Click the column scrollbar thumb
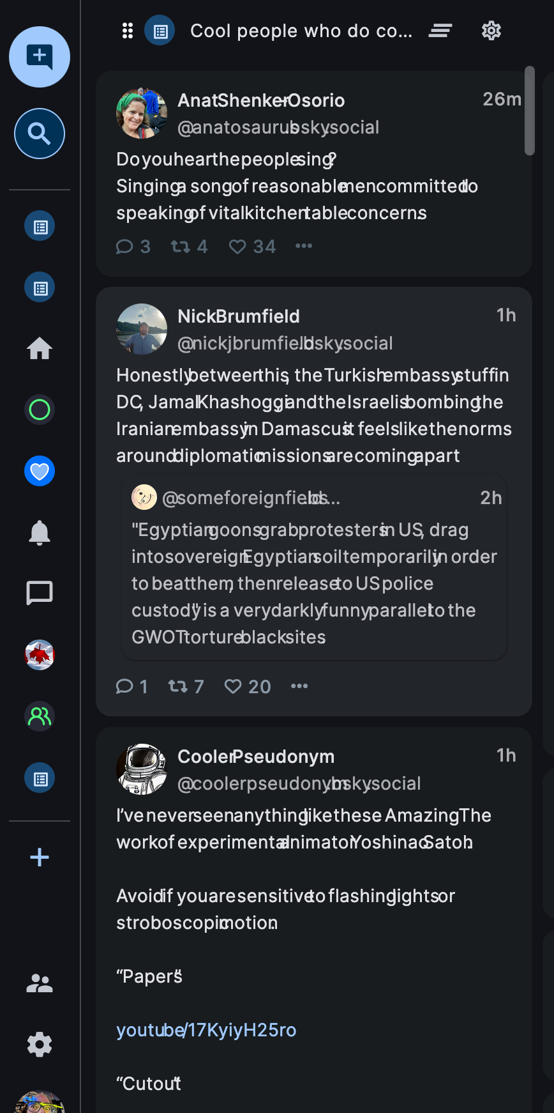 point(529,110)
